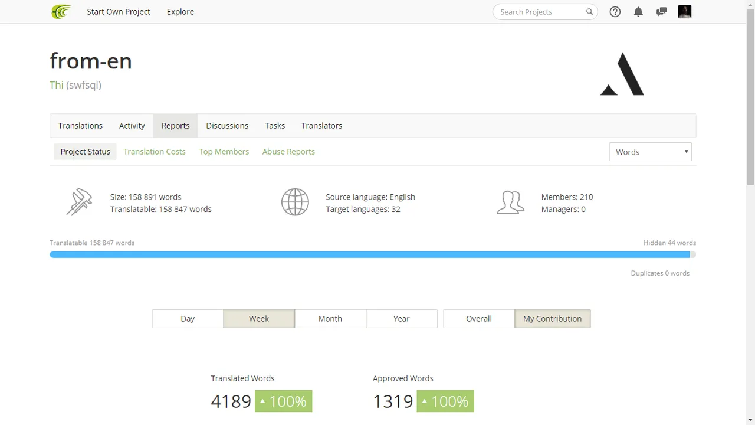Focus the Search Projects field
Viewport: 755px width, 425px height.
[x=545, y=12]
